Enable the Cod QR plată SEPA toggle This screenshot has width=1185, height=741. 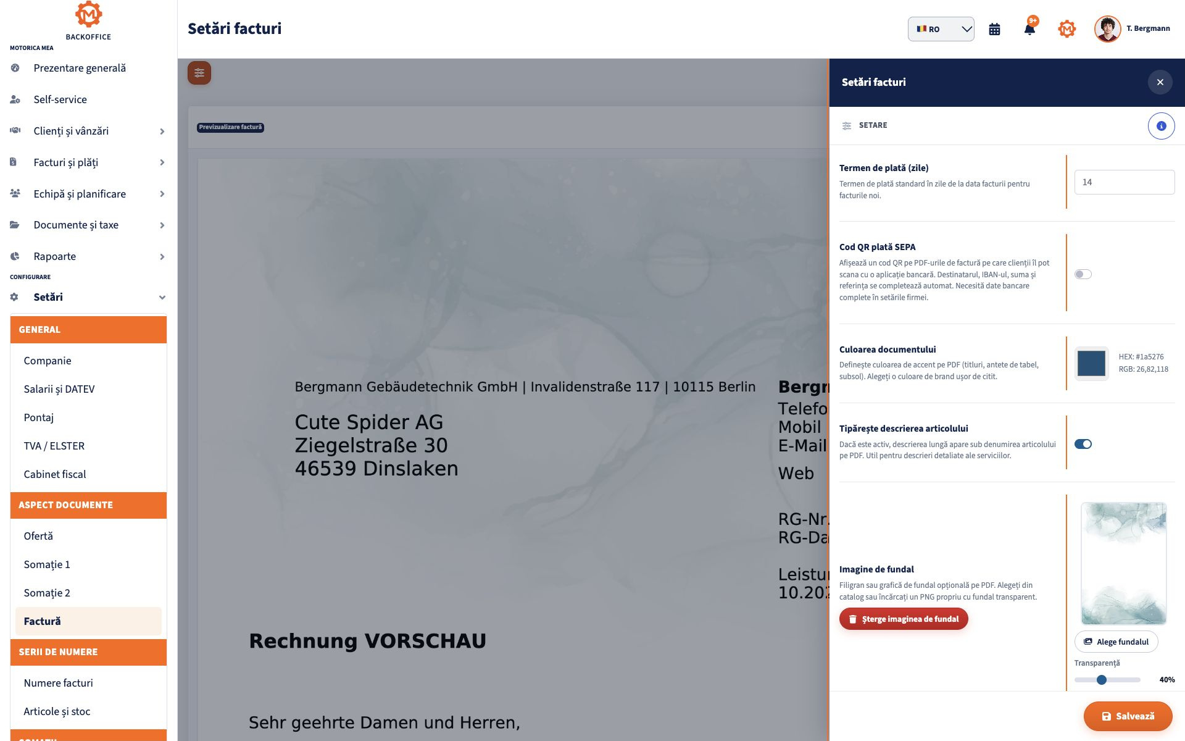[1083, 274]
